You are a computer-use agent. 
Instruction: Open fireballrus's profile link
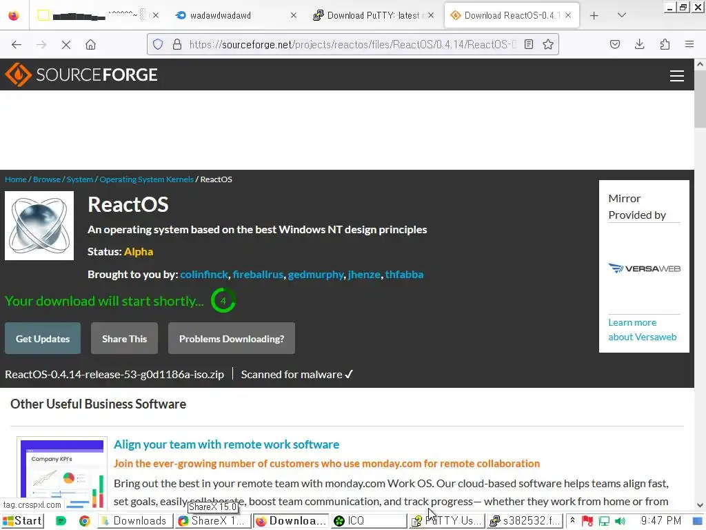258,275
